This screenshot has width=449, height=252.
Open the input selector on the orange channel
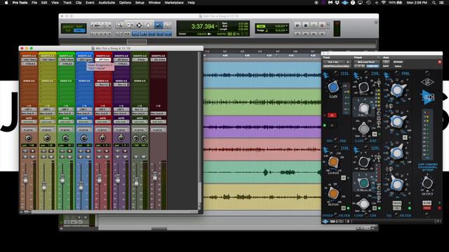(x=29, y=109)
